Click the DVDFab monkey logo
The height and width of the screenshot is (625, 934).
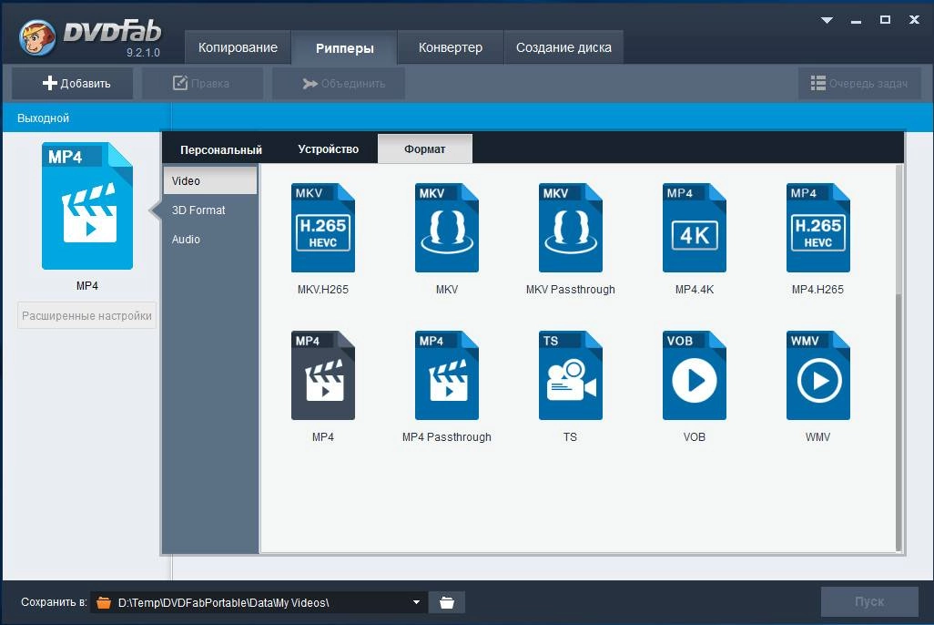(x=37, y=37)
